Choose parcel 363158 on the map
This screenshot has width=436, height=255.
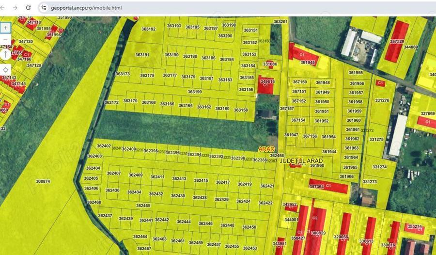[241, 110]
